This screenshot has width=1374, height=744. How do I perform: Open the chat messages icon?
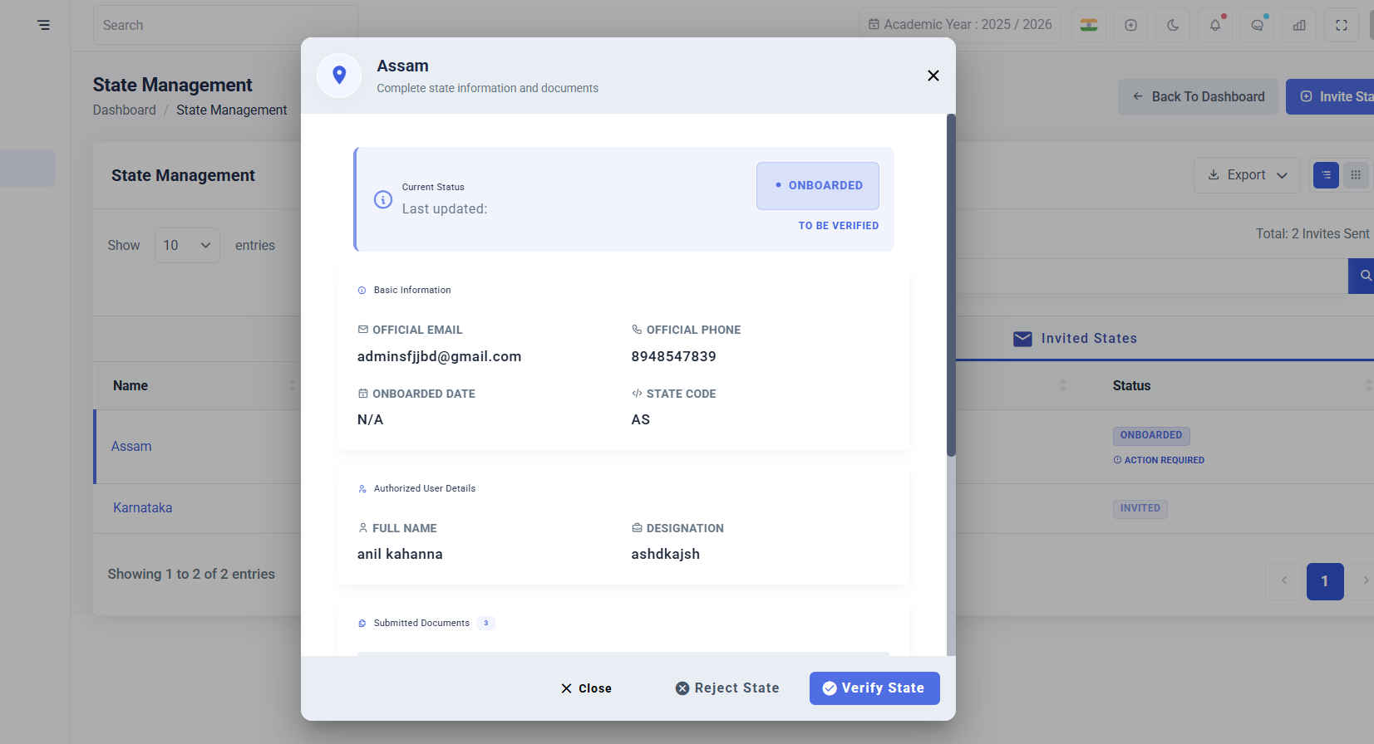1257,25
